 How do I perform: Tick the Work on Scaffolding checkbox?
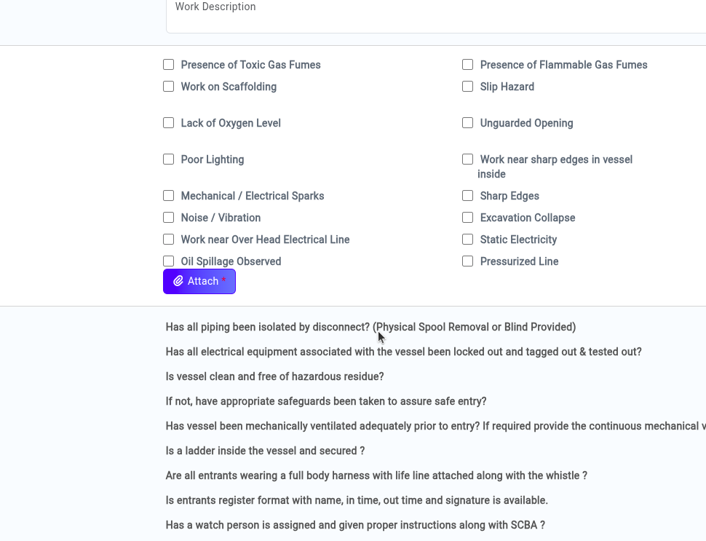tap(169, 87)
